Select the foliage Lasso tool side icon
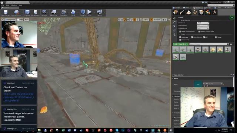 [x=174, y=30]
